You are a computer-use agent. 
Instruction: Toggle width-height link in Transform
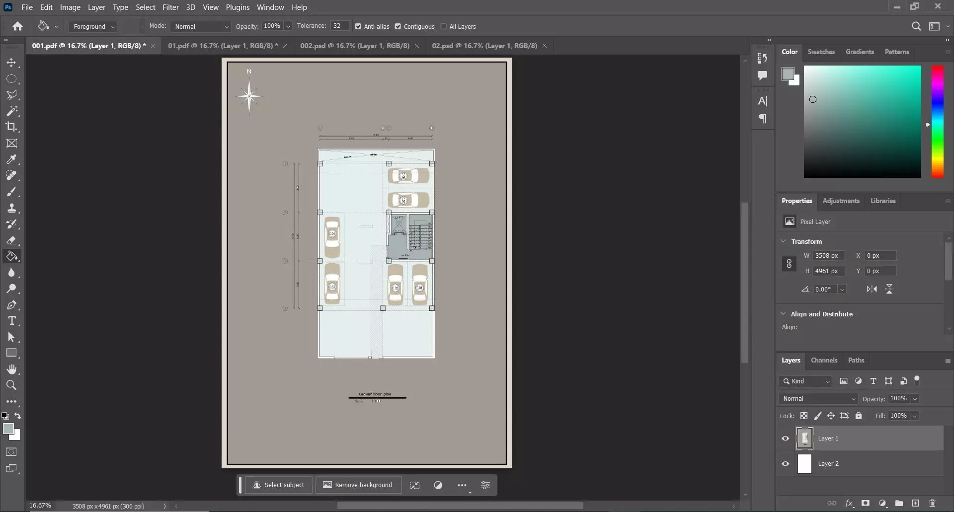(x=789, y=264)
